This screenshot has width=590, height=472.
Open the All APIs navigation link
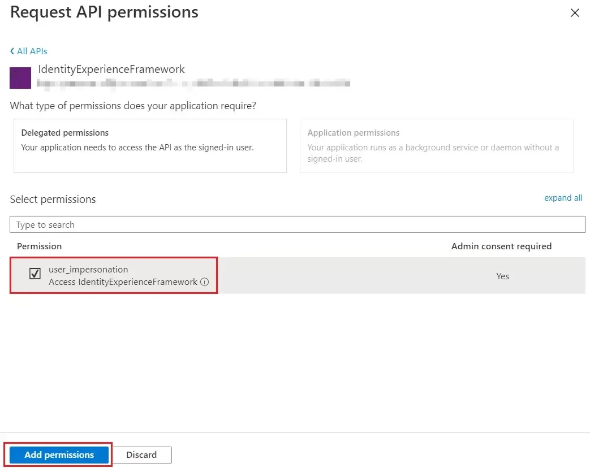[32, 51]
